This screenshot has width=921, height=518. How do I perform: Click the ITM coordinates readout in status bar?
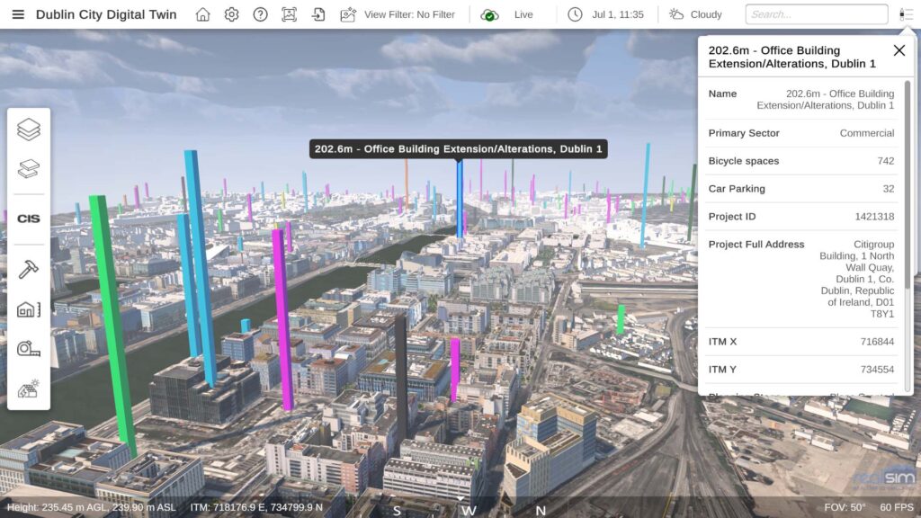[256, 507]
